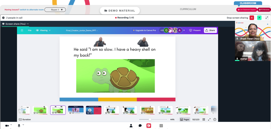Image resolution: width=271 pixels, height=129 pixels.
Task: Click switch to alternate room link
Action: point(32,10)
